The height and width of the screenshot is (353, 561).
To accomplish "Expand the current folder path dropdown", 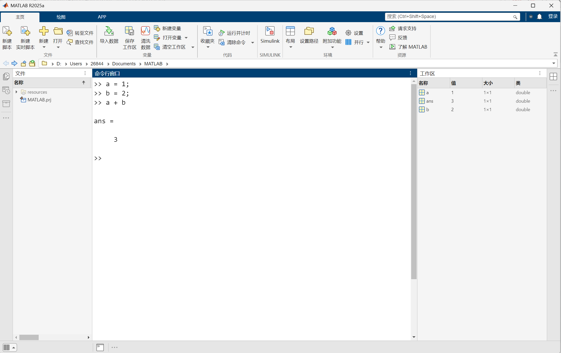I will pyautogui.click(x=554, y=63).
